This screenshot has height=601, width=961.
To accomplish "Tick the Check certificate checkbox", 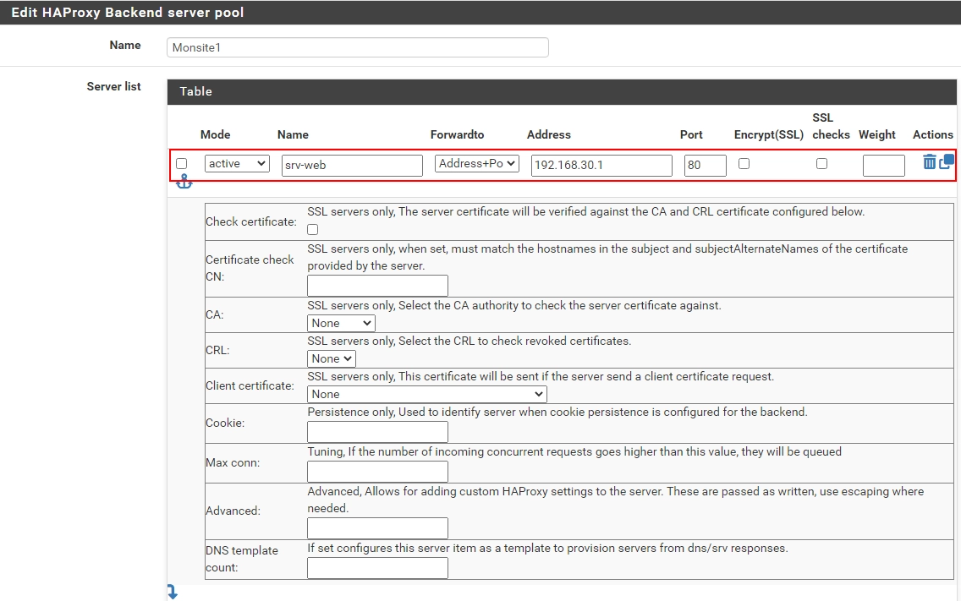I will 312,230.
